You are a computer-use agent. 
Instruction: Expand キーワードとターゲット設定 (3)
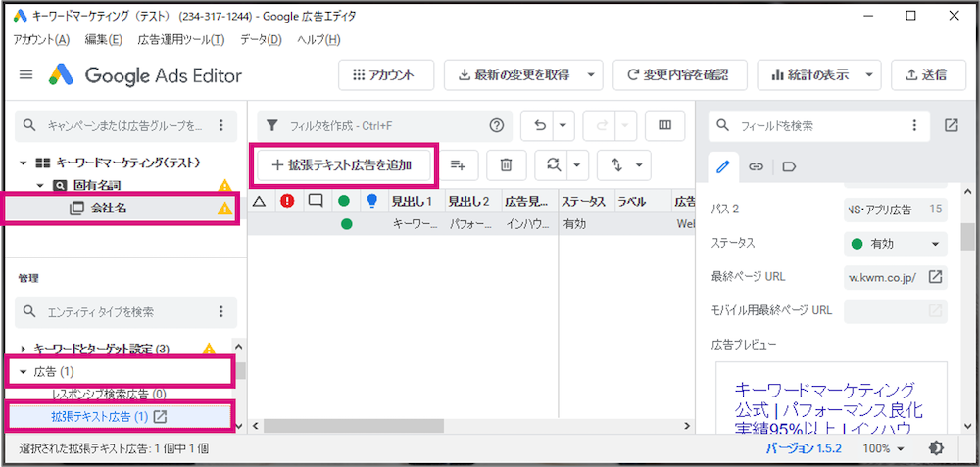click(24, 349)
